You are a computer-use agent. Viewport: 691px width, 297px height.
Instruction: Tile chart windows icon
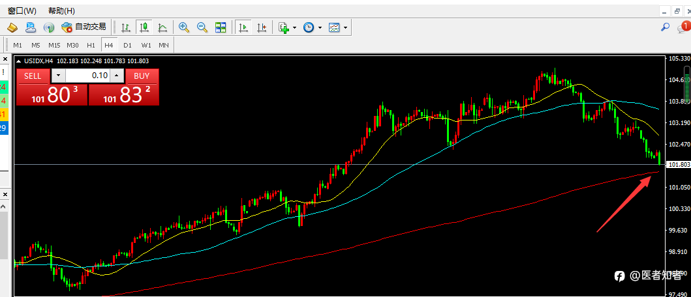pyautogui.click(x=221, y=28)
